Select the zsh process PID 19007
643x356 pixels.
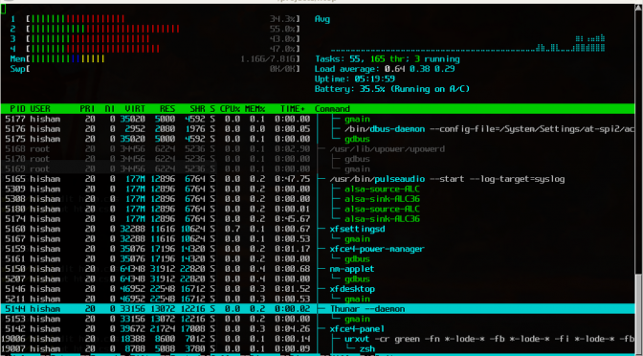(318, 349)
